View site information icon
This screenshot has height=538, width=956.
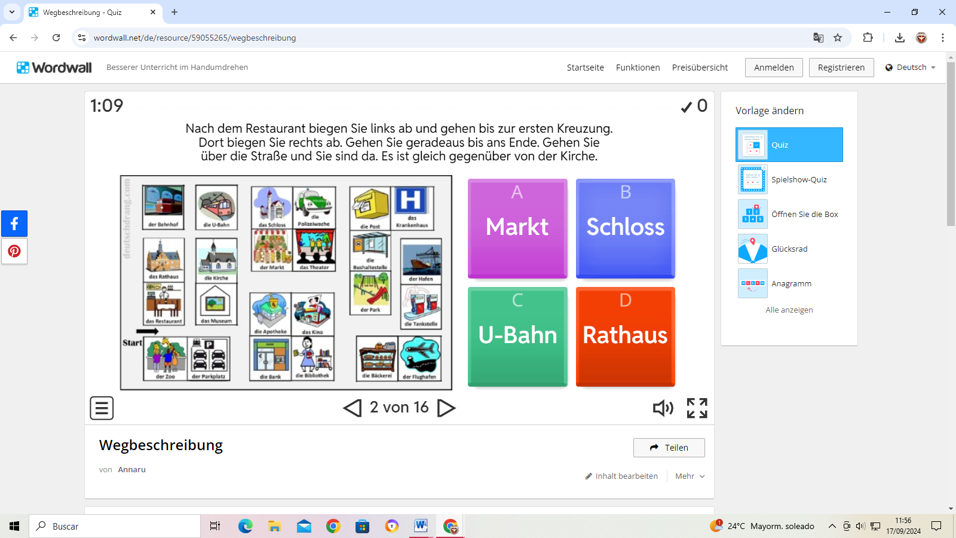coord(82,38)
